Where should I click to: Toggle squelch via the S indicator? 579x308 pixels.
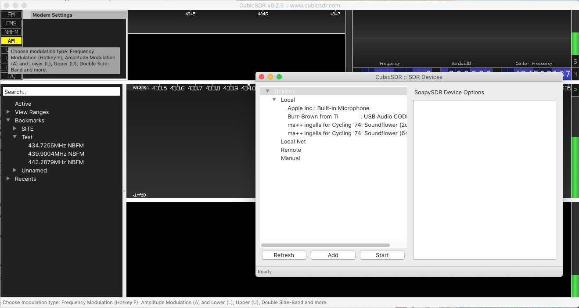pos(575,61)
